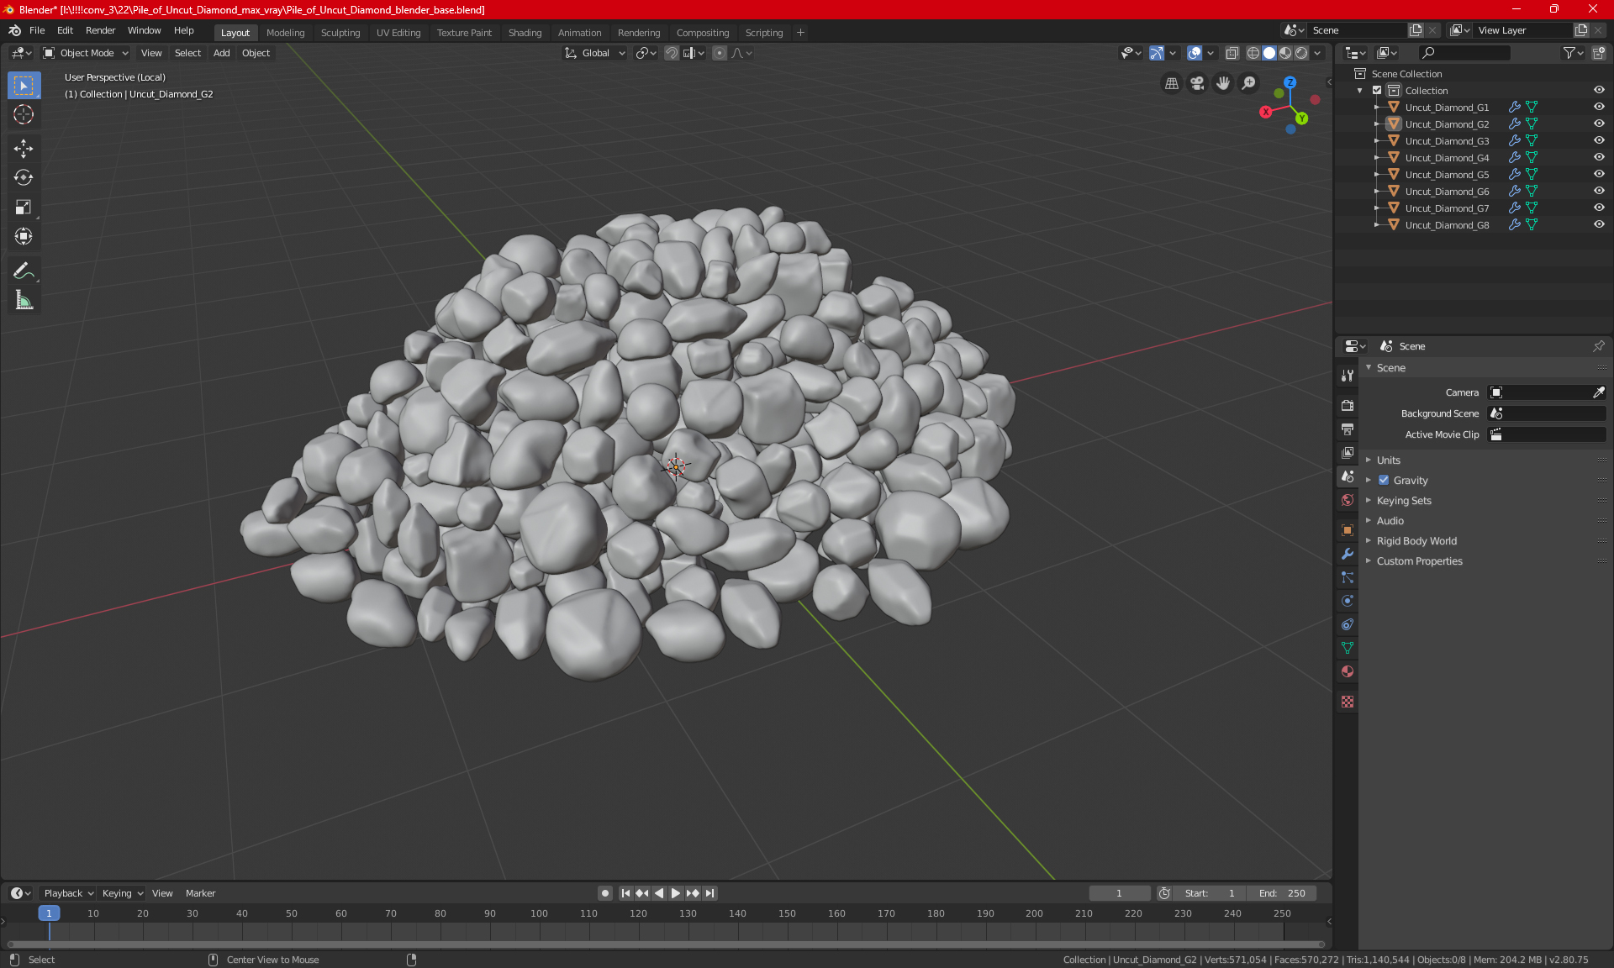Uncheck Collection exclude checkbox in outliner
Screen dimensions: 1614x968
(1377, 90)
